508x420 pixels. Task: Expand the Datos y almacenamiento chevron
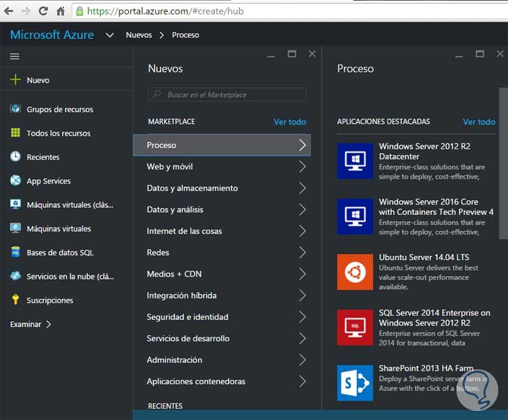point(302,188)
